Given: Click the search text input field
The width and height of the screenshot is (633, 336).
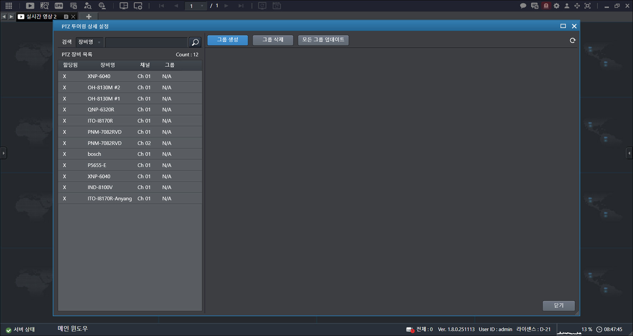Looking at the screenshot, I should [146, 42].
